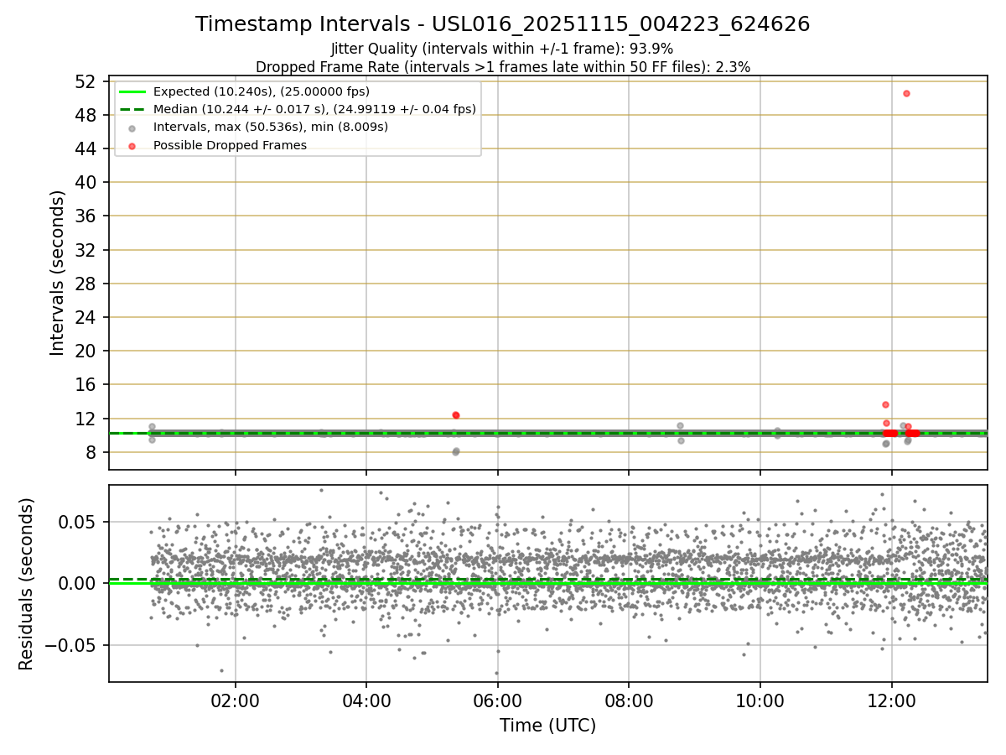The height and width of the screenshot is (755, 1006).
Task: Click the '36' y-axis tick label
Action: (85, 216)
